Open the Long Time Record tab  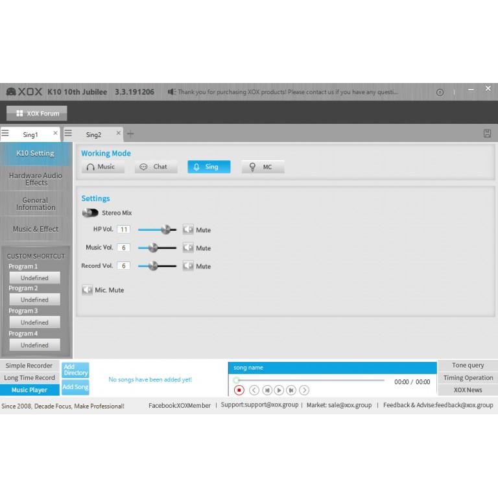point(29,377)
